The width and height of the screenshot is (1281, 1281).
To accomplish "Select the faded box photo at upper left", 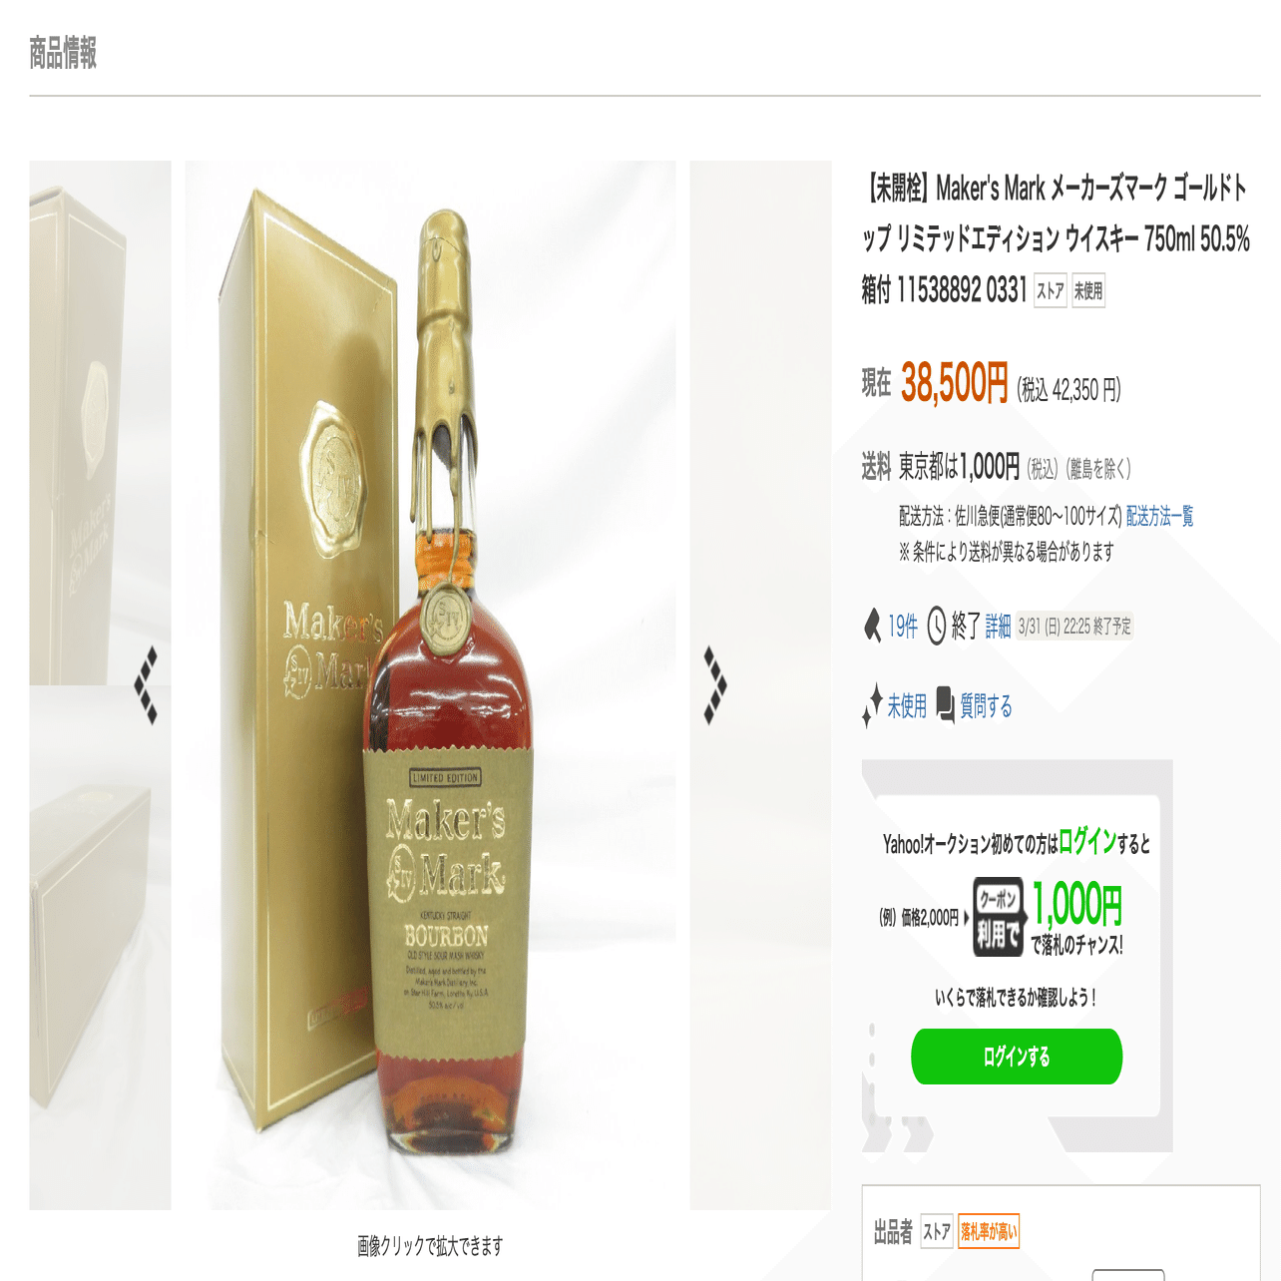I will (x=100, y=422).
